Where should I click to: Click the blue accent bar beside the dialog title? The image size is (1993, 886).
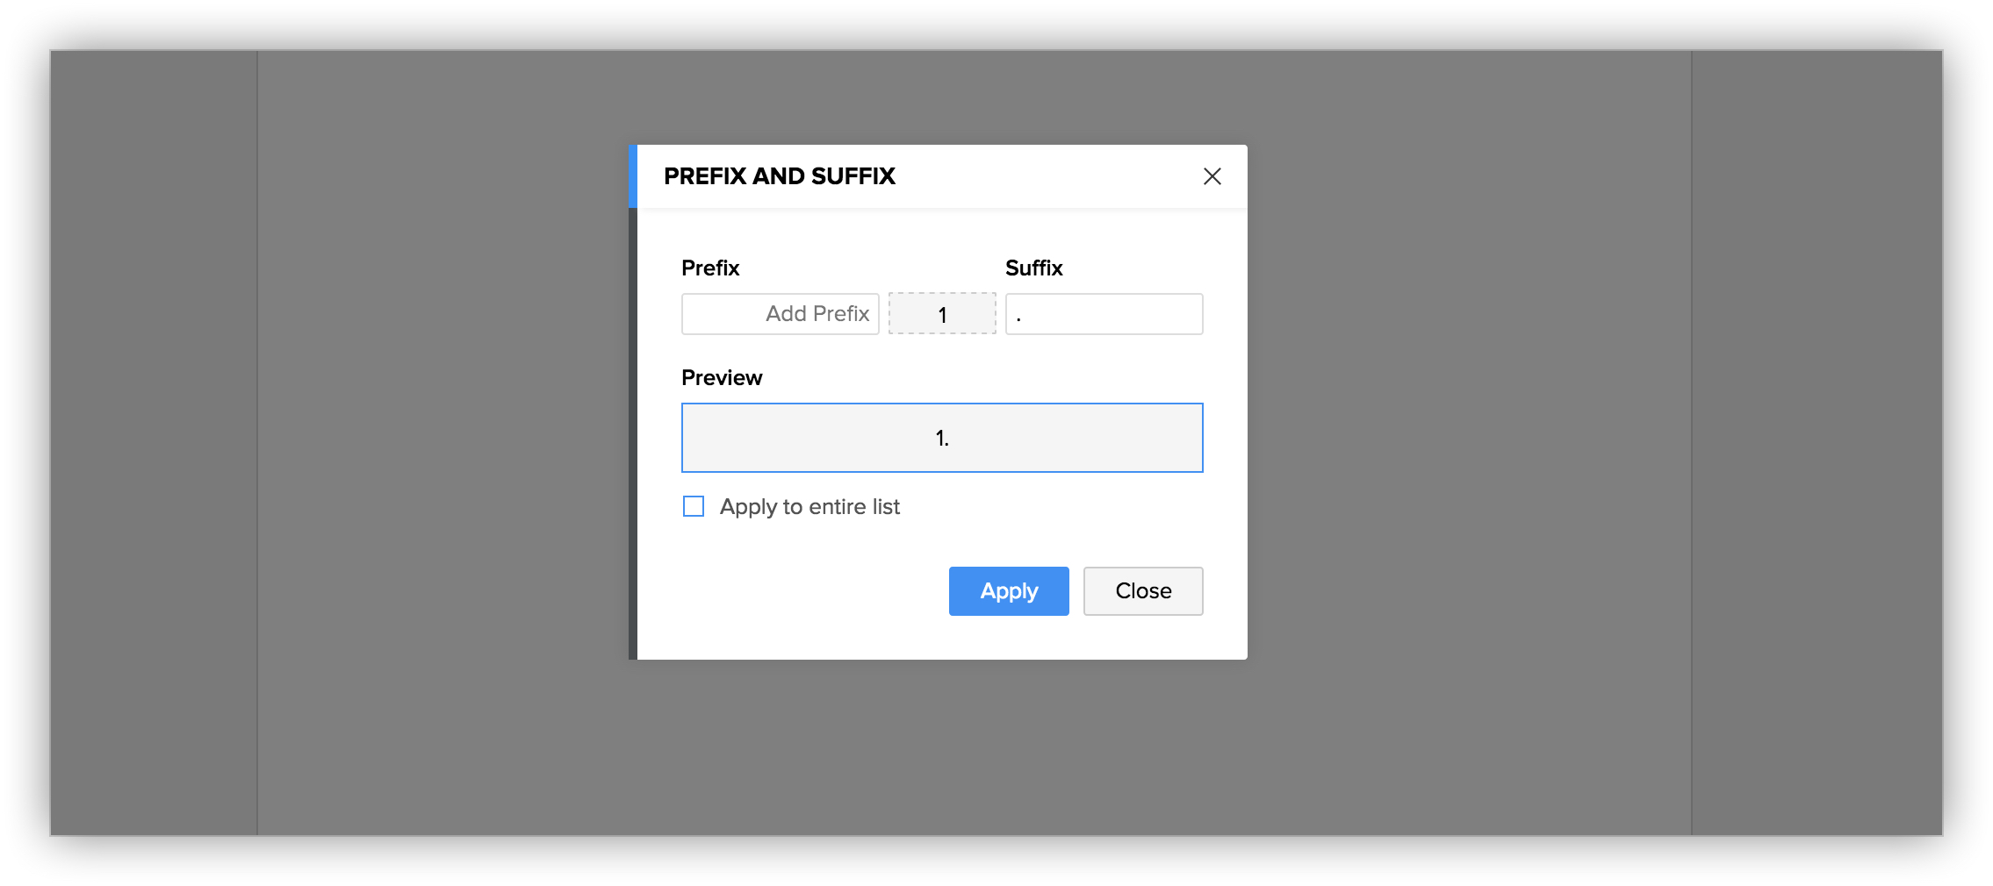click(x=632, y=176)
